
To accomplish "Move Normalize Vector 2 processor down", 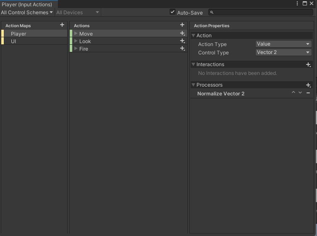I will coord(300,92).
